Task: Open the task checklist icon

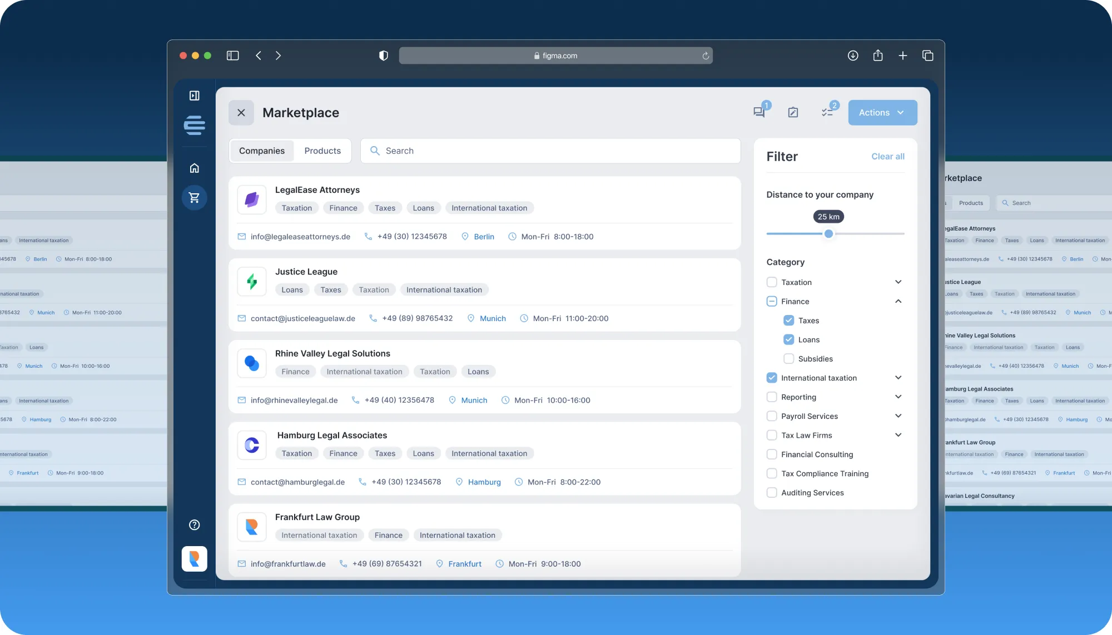Action: [x=827, y=112]
